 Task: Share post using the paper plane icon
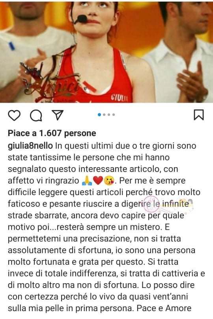click(58, 115)
